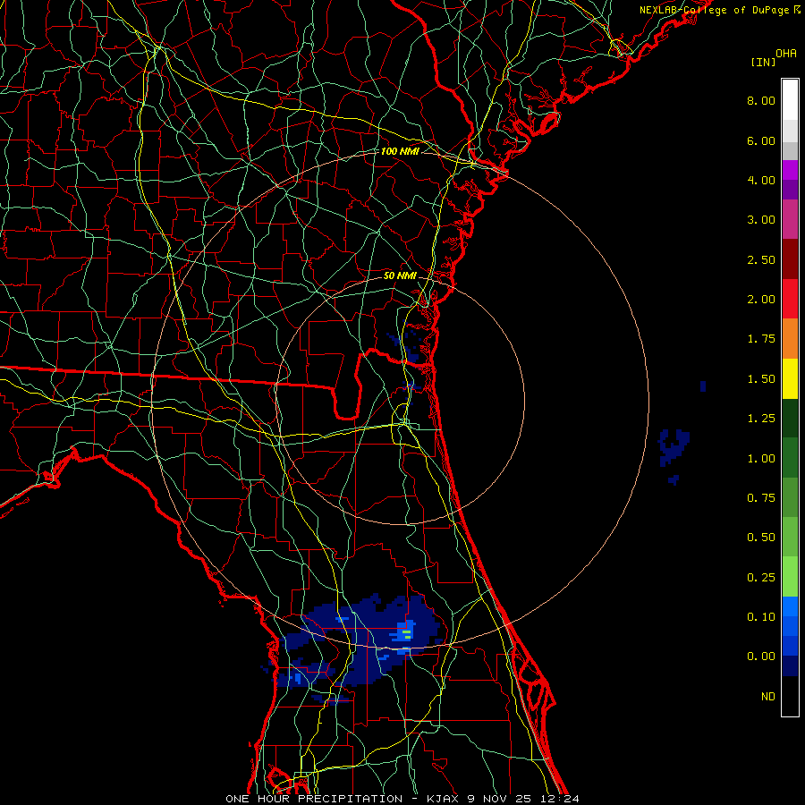Pick the bright magenta legend swatch
Screen dimensions: 805x805
click(x=790, y=170)
